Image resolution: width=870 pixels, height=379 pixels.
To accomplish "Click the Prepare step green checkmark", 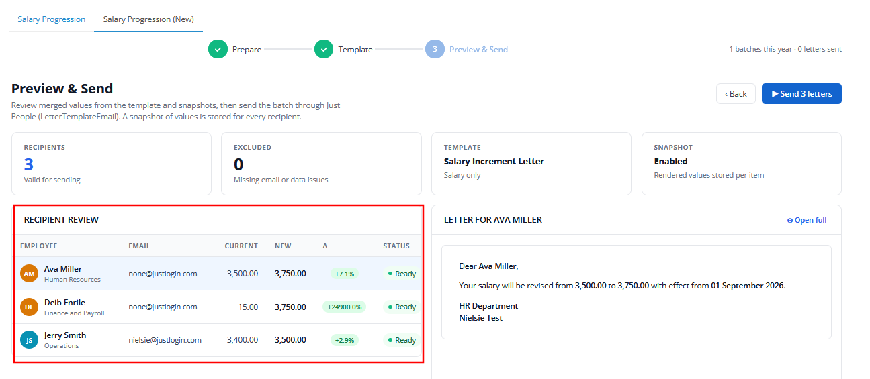I will click(218, 49).
